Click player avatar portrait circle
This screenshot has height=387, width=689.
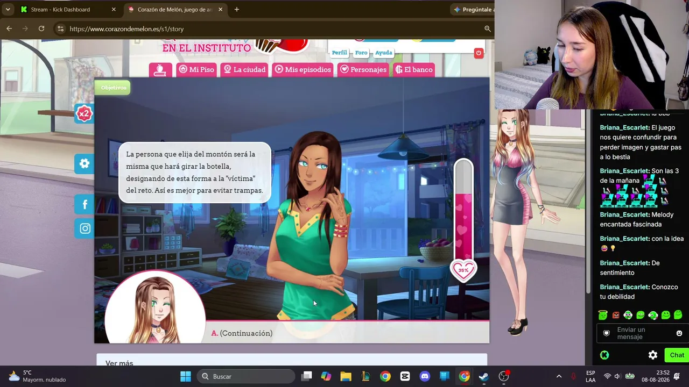coord(155,307)
